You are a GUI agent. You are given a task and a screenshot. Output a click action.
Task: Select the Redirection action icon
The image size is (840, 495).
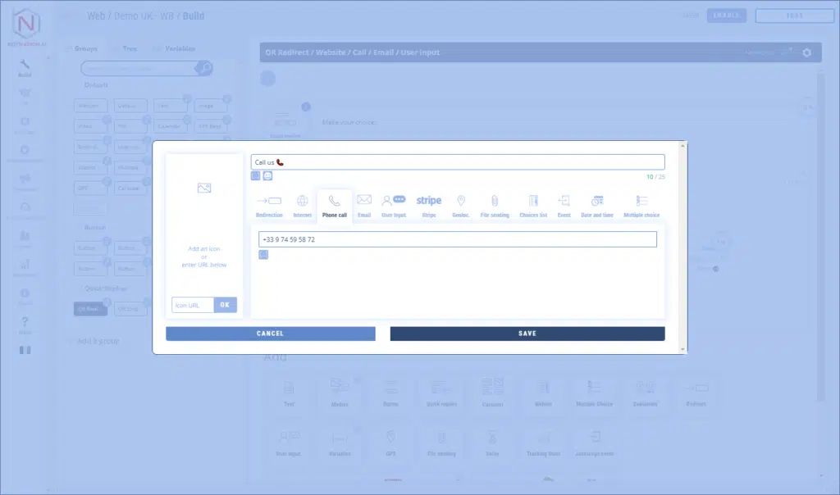click(x=269, y=201)
